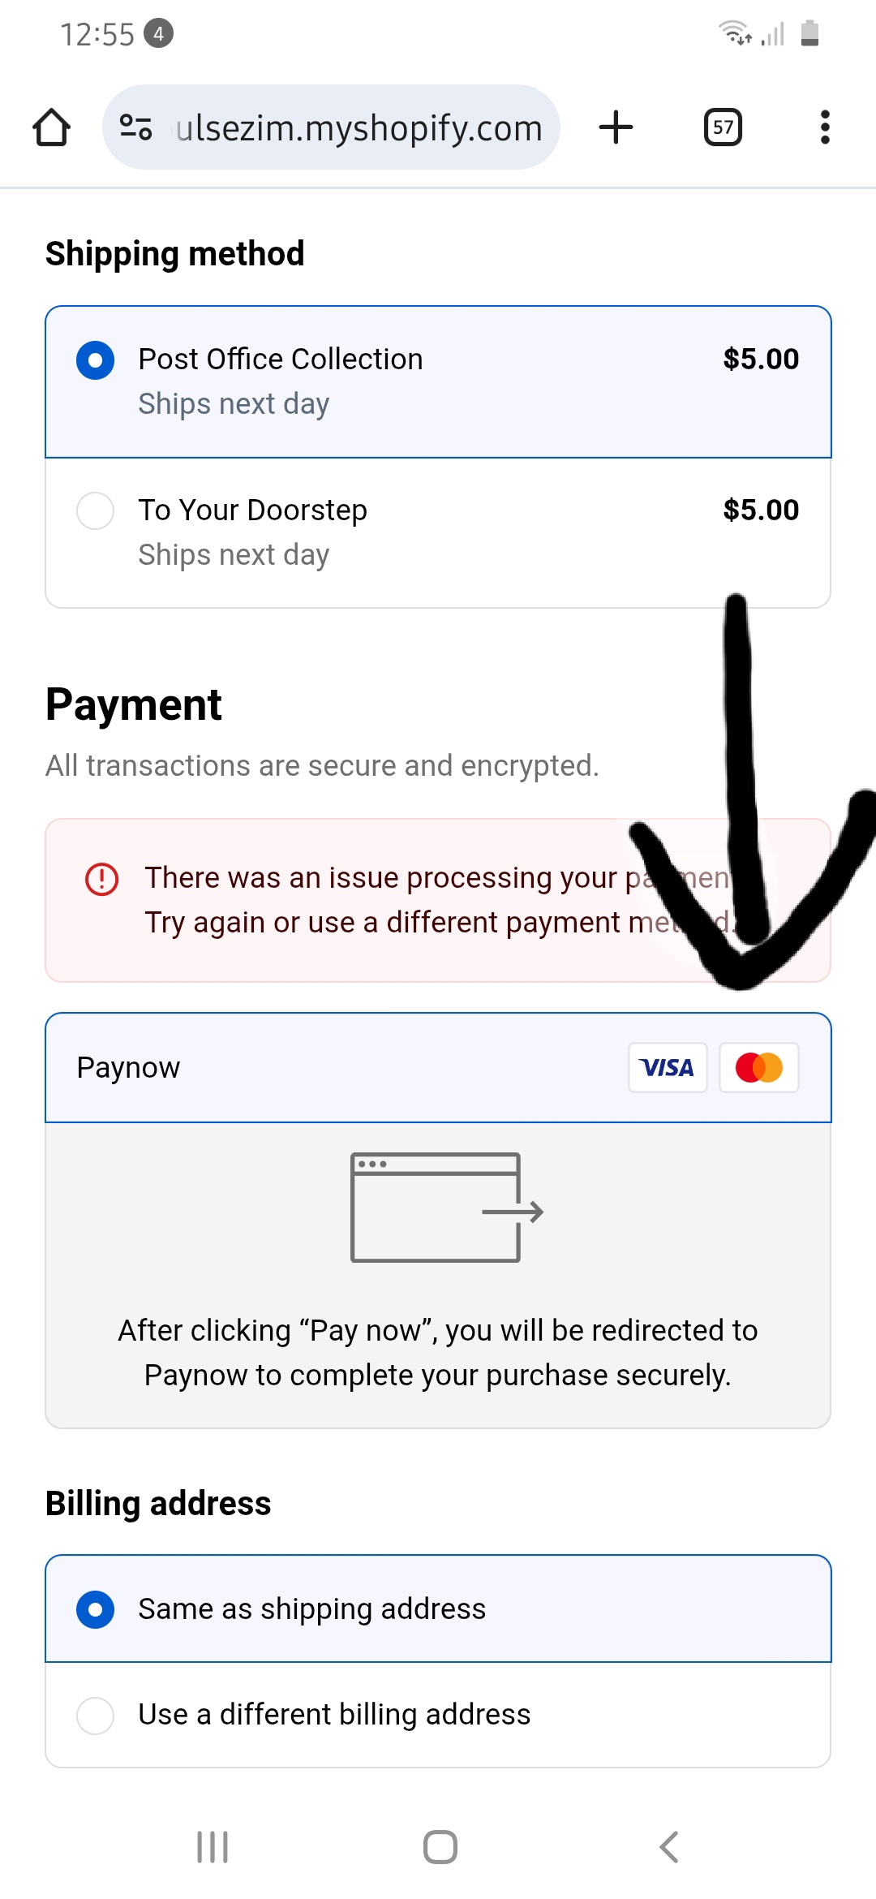
Task: Tap the notification count badge in status bar
Action: click(x=159, y=33)
